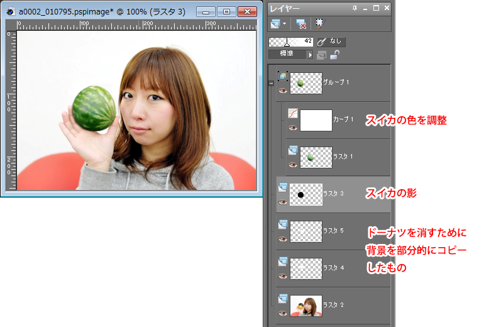Select the ラスタ 1 watermelon thumbnail
This screenshot has height=327, width=484.
point(316,157)
